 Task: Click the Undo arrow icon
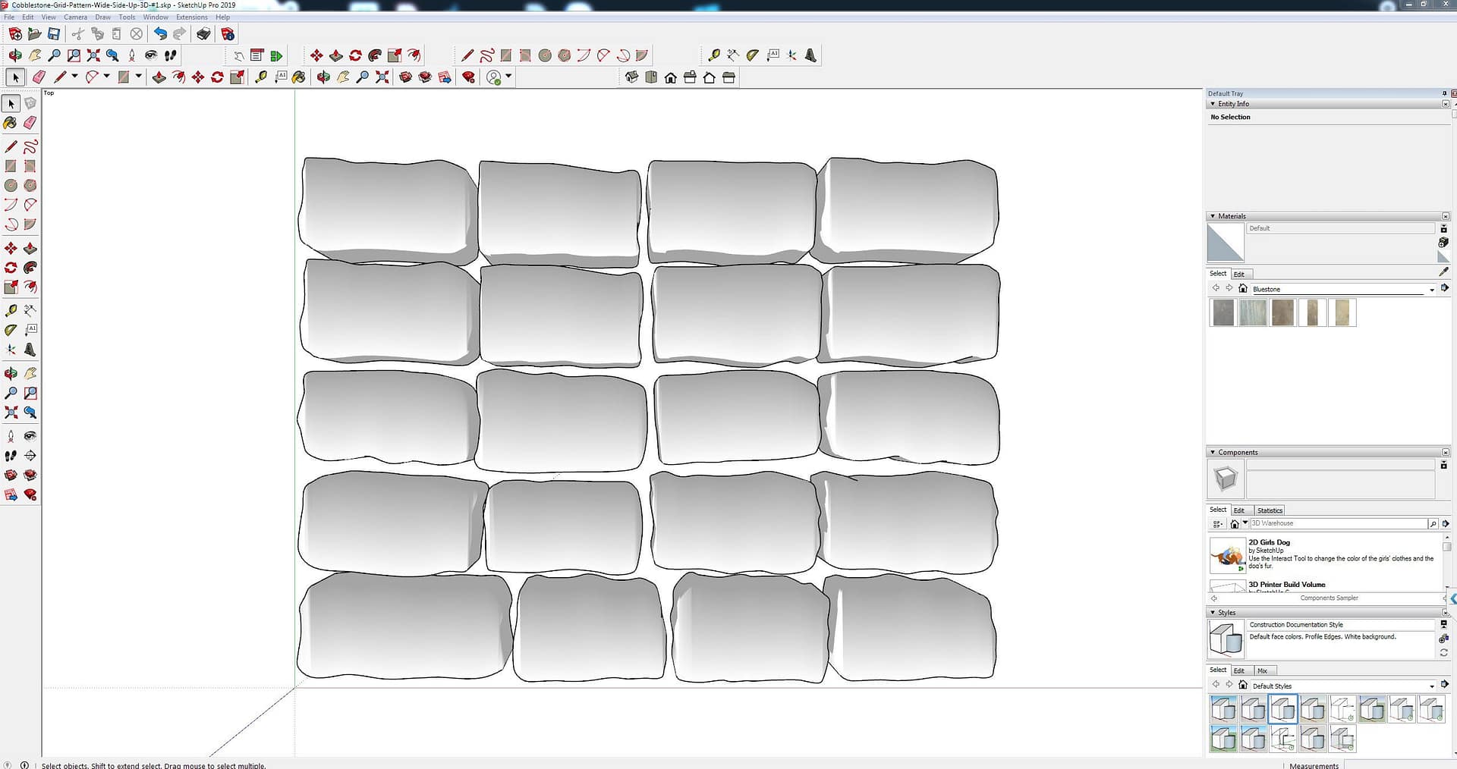point(159,33)
